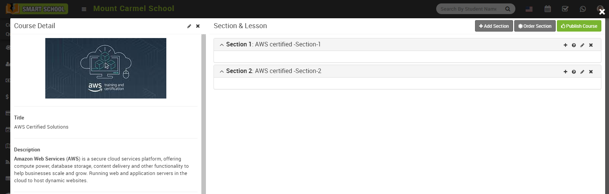Screen dimensions: 609x194
Task: Delete Section 1 using its X icon
Action: click(x=591, y=45)
